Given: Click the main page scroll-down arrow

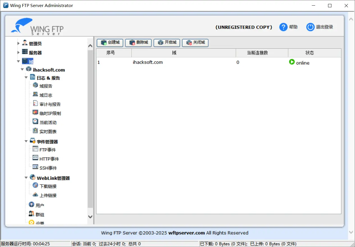Looking at the screenshot, I should [351, 232].
